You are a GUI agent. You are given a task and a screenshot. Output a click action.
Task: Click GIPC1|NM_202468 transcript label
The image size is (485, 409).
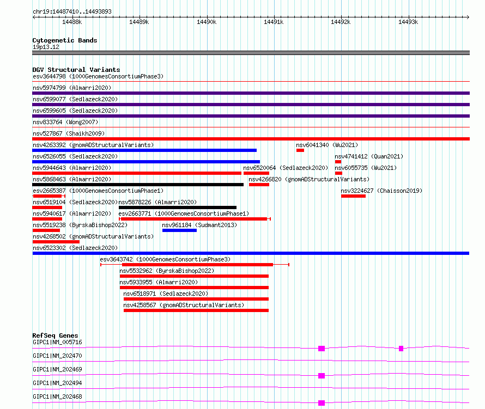(57, 396)
